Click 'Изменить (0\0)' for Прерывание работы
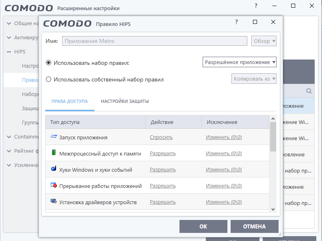Viewport: 322px width, 241px height. click(x=224, y=186)
